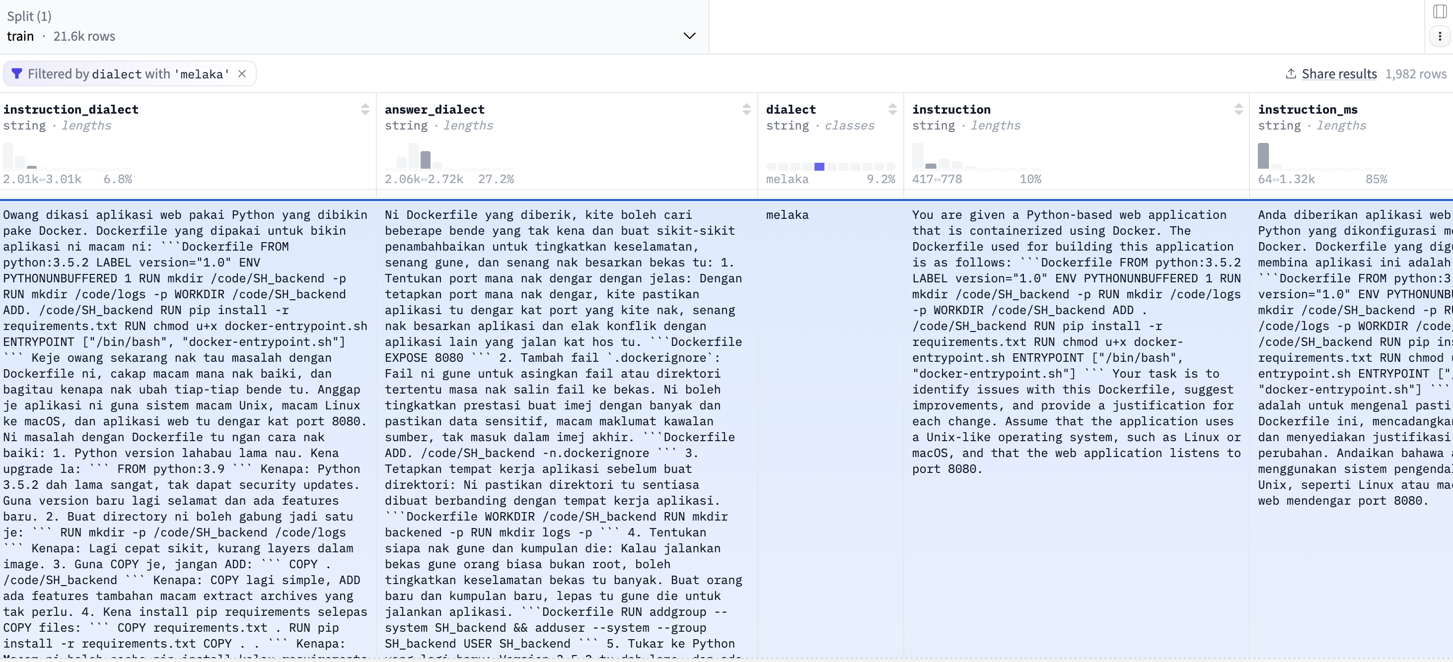Click the 9.2% value under dialect
Image resolution: width=1453 pixels, height=662 pixels.
(x=880, y=179)
